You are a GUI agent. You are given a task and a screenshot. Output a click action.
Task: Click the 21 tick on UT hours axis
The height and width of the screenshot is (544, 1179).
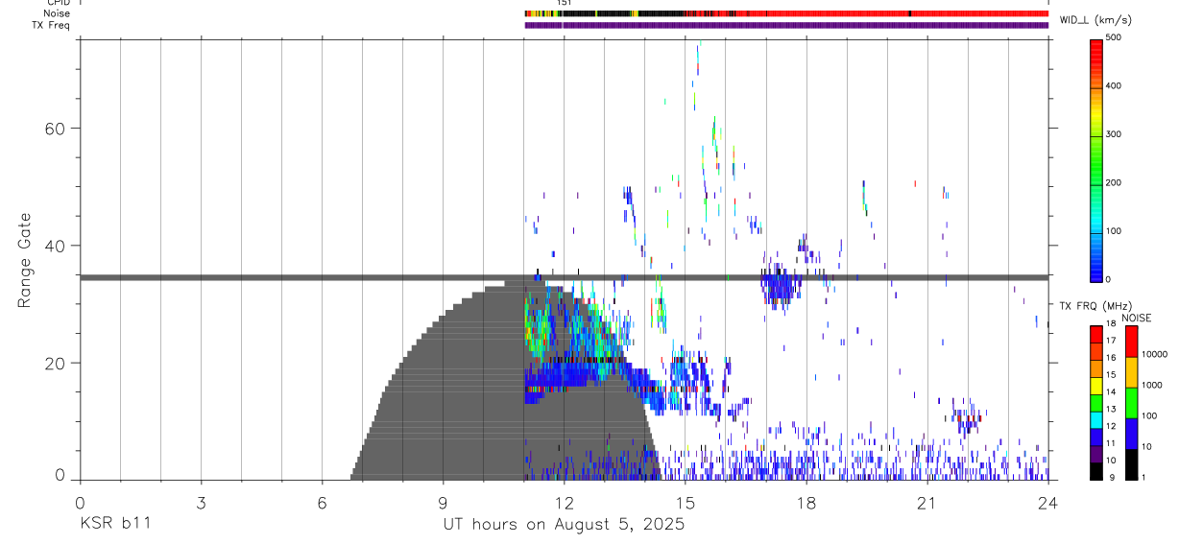coord(926,502)
